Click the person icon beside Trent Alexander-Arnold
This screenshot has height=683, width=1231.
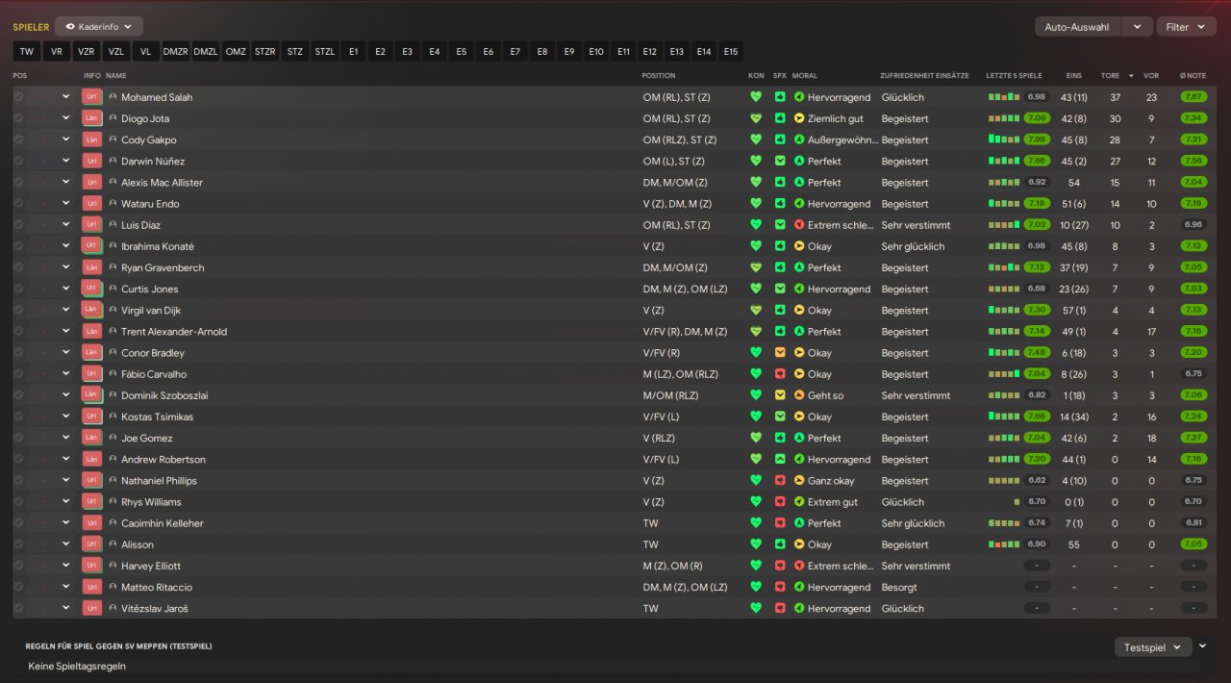[x=113, y=331]
